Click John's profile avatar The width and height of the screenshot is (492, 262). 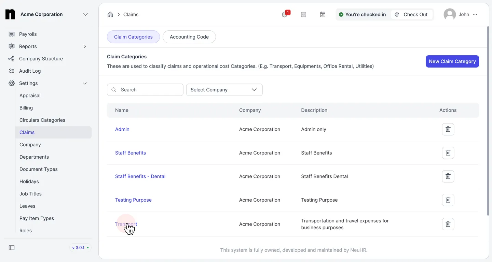tap(450, 14)
